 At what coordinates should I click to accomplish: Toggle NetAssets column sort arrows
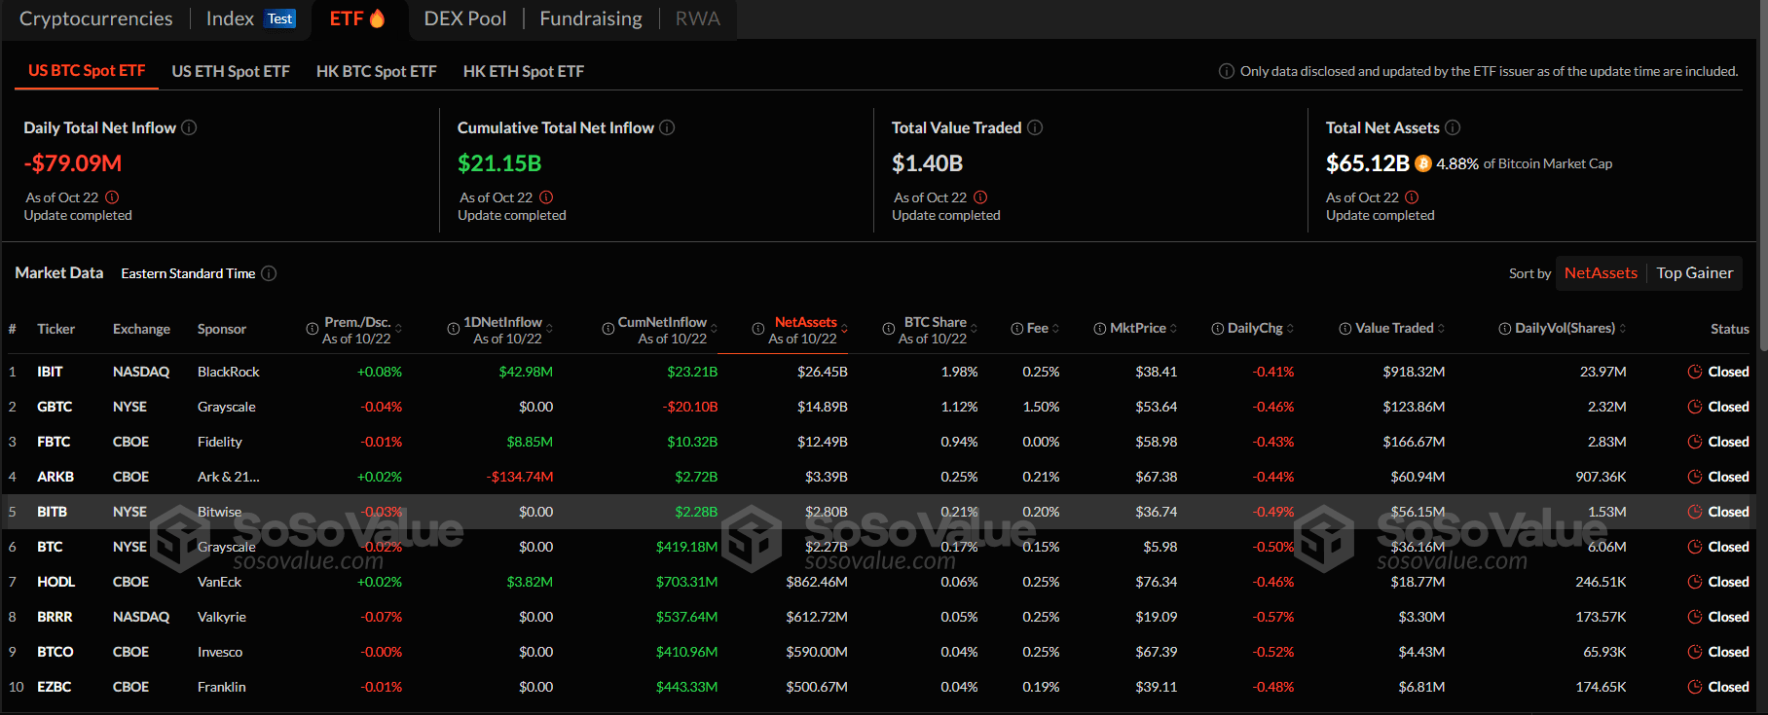click(x=844, y=328)
